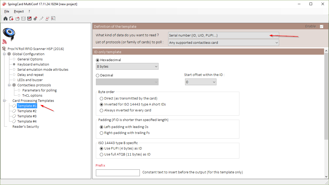Screen dimensions: 329x185
Task: Click the Template #3 diamond icon
Action: pos(14,116)
